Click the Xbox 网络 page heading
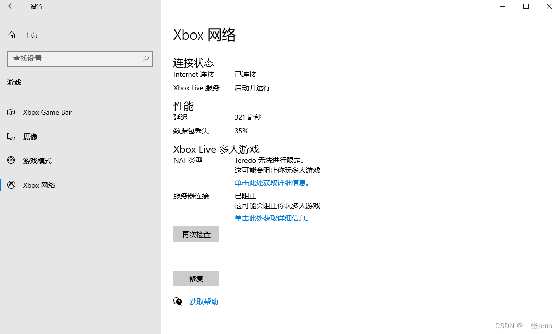The height and width of the screenshot is (334, 560). tap(204, 35)
